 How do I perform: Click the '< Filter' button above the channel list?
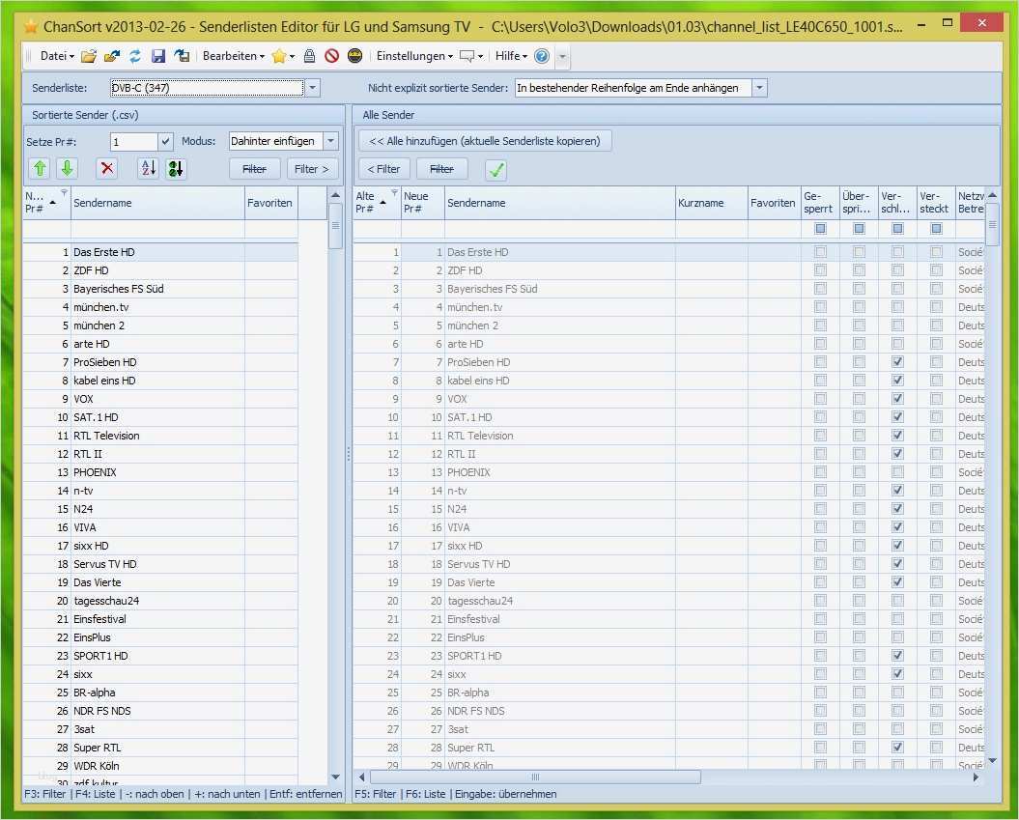[383, 168]
